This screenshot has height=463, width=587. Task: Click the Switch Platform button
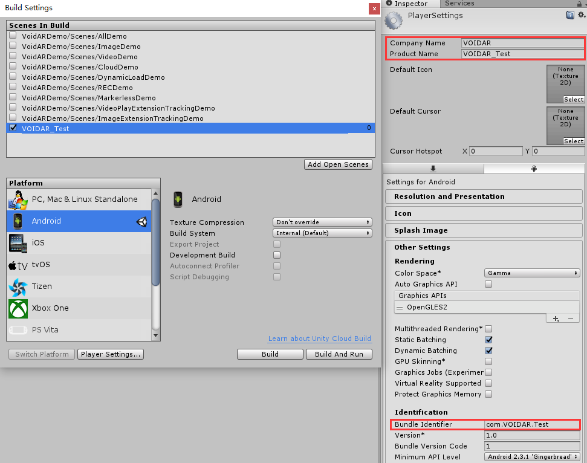click(42, 354)
